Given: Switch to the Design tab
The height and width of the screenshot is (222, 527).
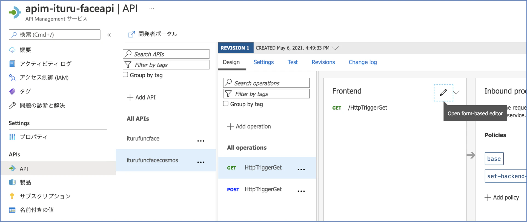Looking at the screenshot, I should pos(231,62).
